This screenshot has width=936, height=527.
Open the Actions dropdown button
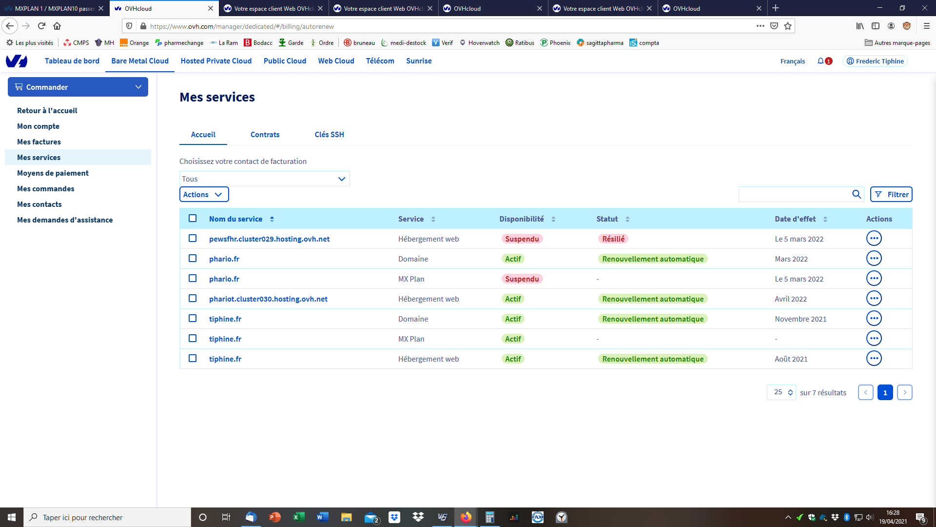(204, 194)
